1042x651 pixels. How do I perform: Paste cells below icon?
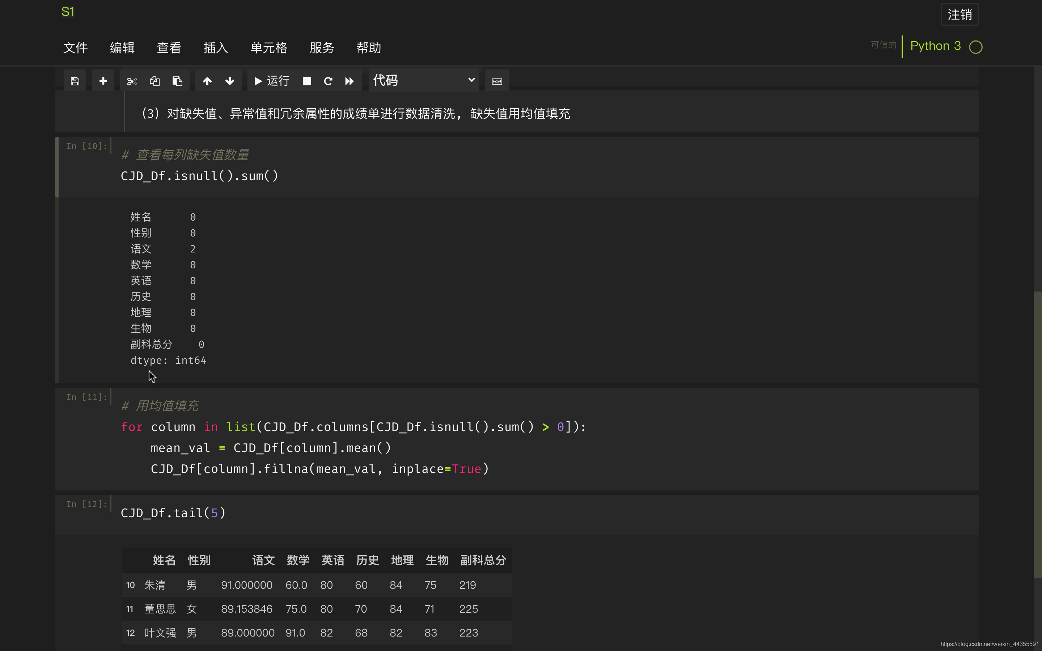click(x=177, y=81)
